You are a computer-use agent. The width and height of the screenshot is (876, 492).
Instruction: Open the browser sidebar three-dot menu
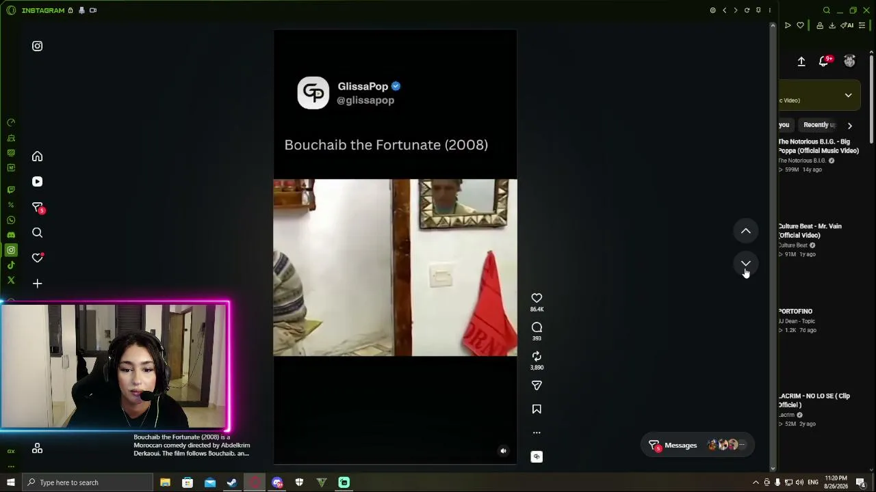click(x=11, y=467)
